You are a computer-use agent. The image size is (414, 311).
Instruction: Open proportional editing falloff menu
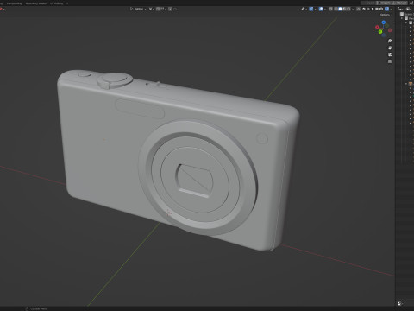175,9
